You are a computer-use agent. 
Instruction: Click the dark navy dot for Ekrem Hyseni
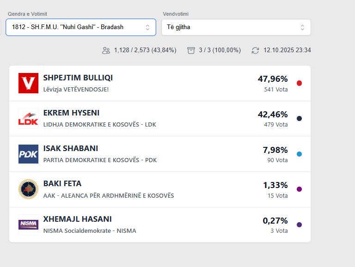pyautogui.click(x=299, y=119)
